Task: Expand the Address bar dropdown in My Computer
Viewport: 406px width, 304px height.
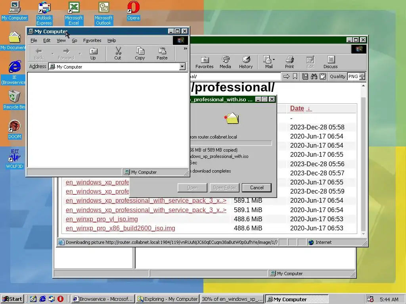Action: tap(182, 66)
